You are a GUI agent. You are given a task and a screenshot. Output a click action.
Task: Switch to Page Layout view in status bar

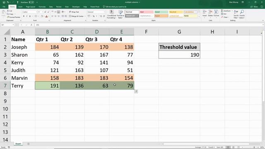234,147
